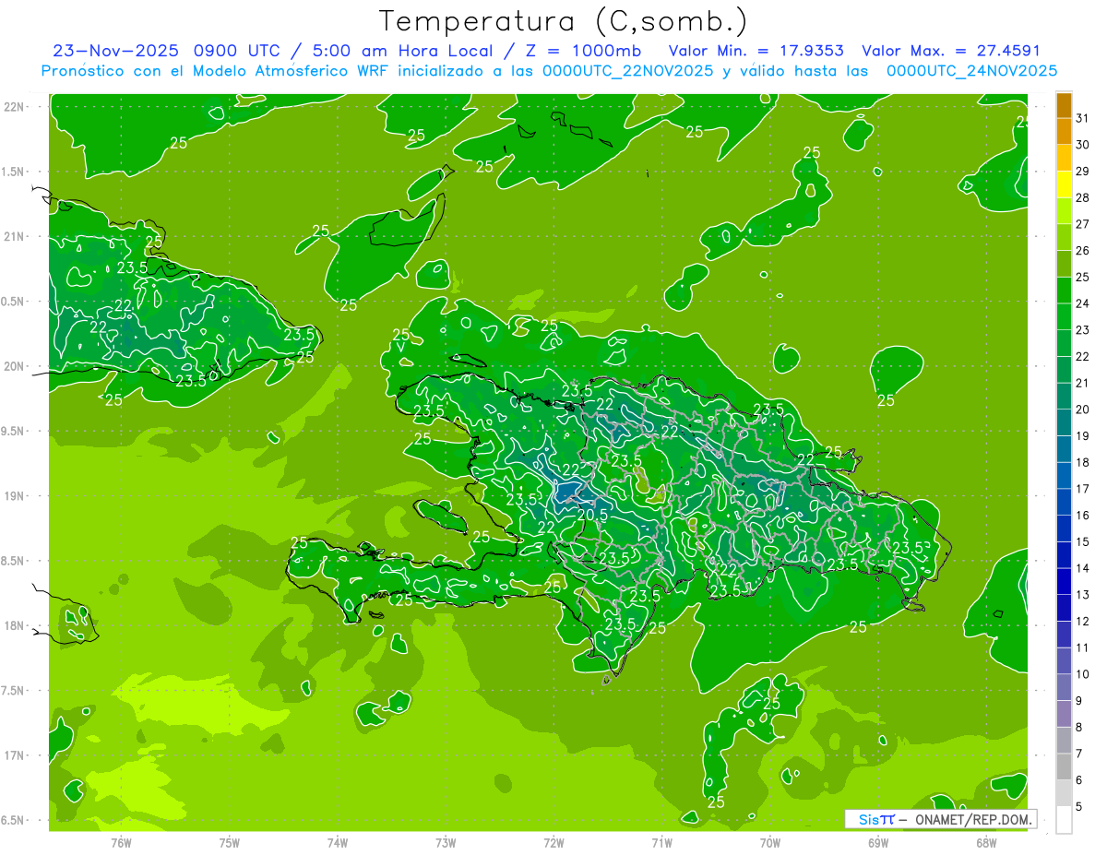Screen dimensions: 1107x855
Task: Click the 76W longitude axis label
Action: coord(121,842)
